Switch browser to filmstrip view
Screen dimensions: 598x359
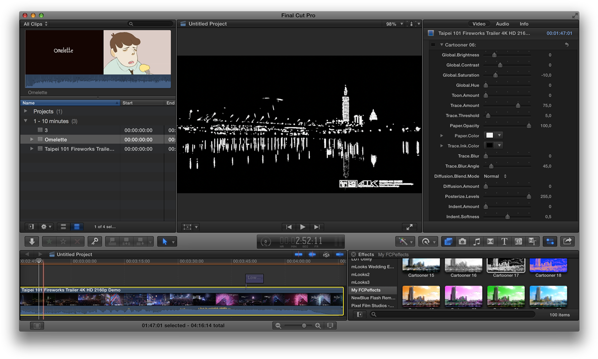pos(63,227)
